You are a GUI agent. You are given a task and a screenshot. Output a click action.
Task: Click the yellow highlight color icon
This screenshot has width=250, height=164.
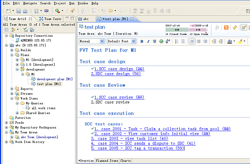tap(240, 42)
